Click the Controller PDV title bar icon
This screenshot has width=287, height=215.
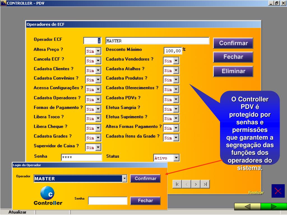point(3,3)
